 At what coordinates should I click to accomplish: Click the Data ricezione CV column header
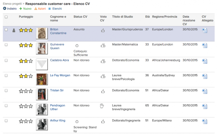189,21
